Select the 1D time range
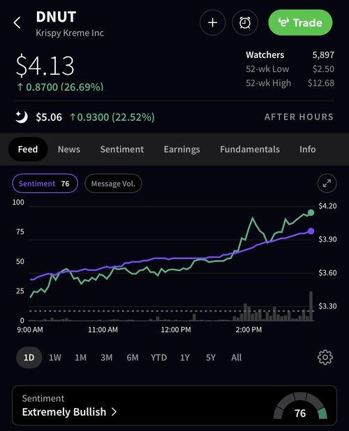The height and width of the screenshot is (431, 349). click(x=29, y=358)
